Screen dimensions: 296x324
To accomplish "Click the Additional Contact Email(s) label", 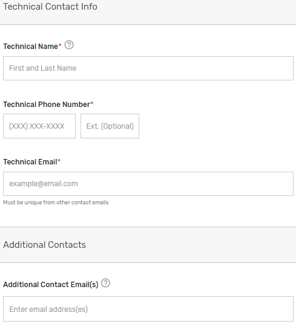I will click(x=51, y=285).
